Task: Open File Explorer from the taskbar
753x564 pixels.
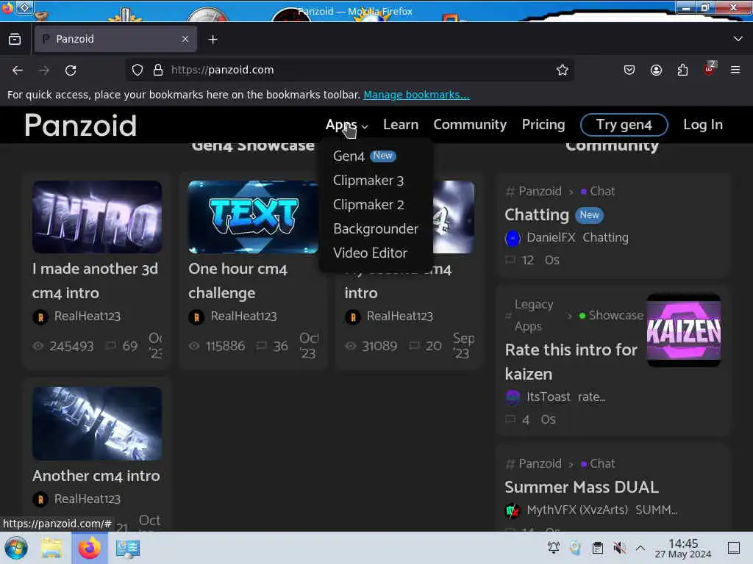Action: tap(51, 548)
